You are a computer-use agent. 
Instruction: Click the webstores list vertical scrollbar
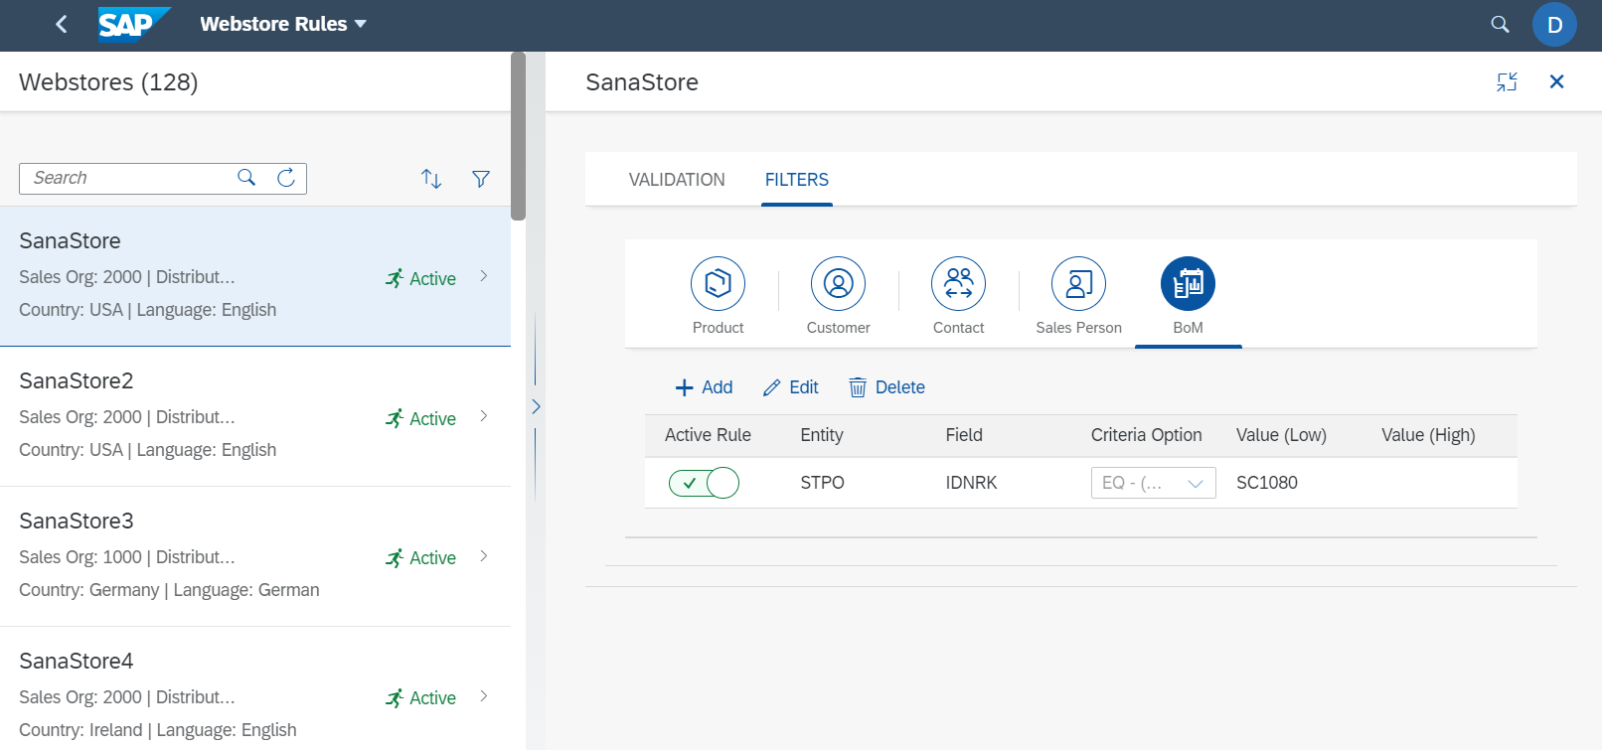click(x=518, y=136)
